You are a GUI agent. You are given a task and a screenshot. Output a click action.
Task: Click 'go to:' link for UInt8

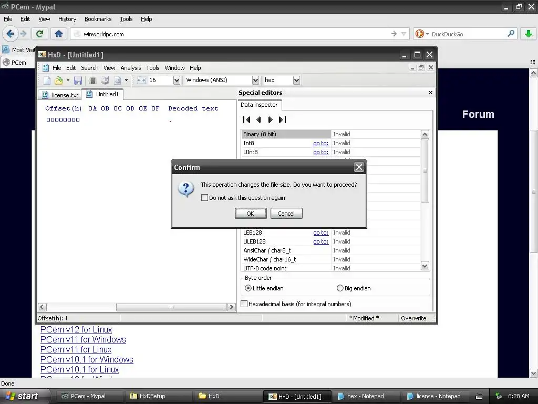point(320,152)
